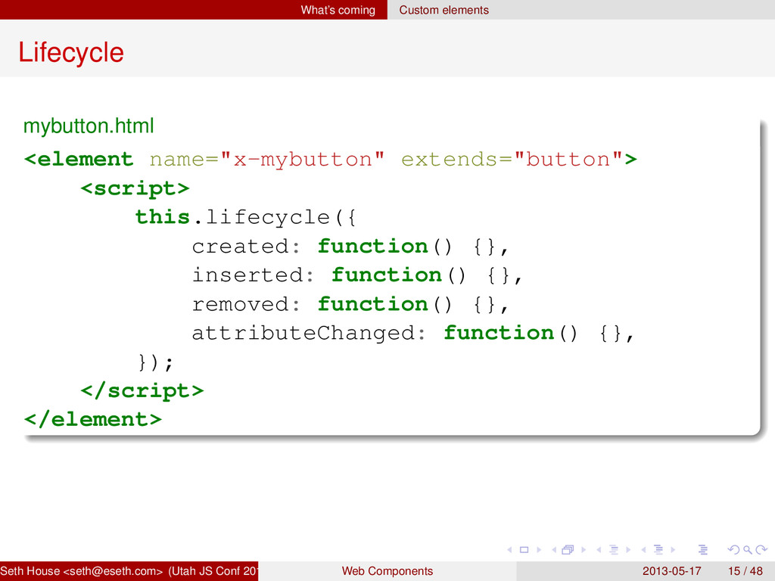The height and width of the screenshot is (581, 775).
Task: Click the closing element tag
Action: [93, 419]
